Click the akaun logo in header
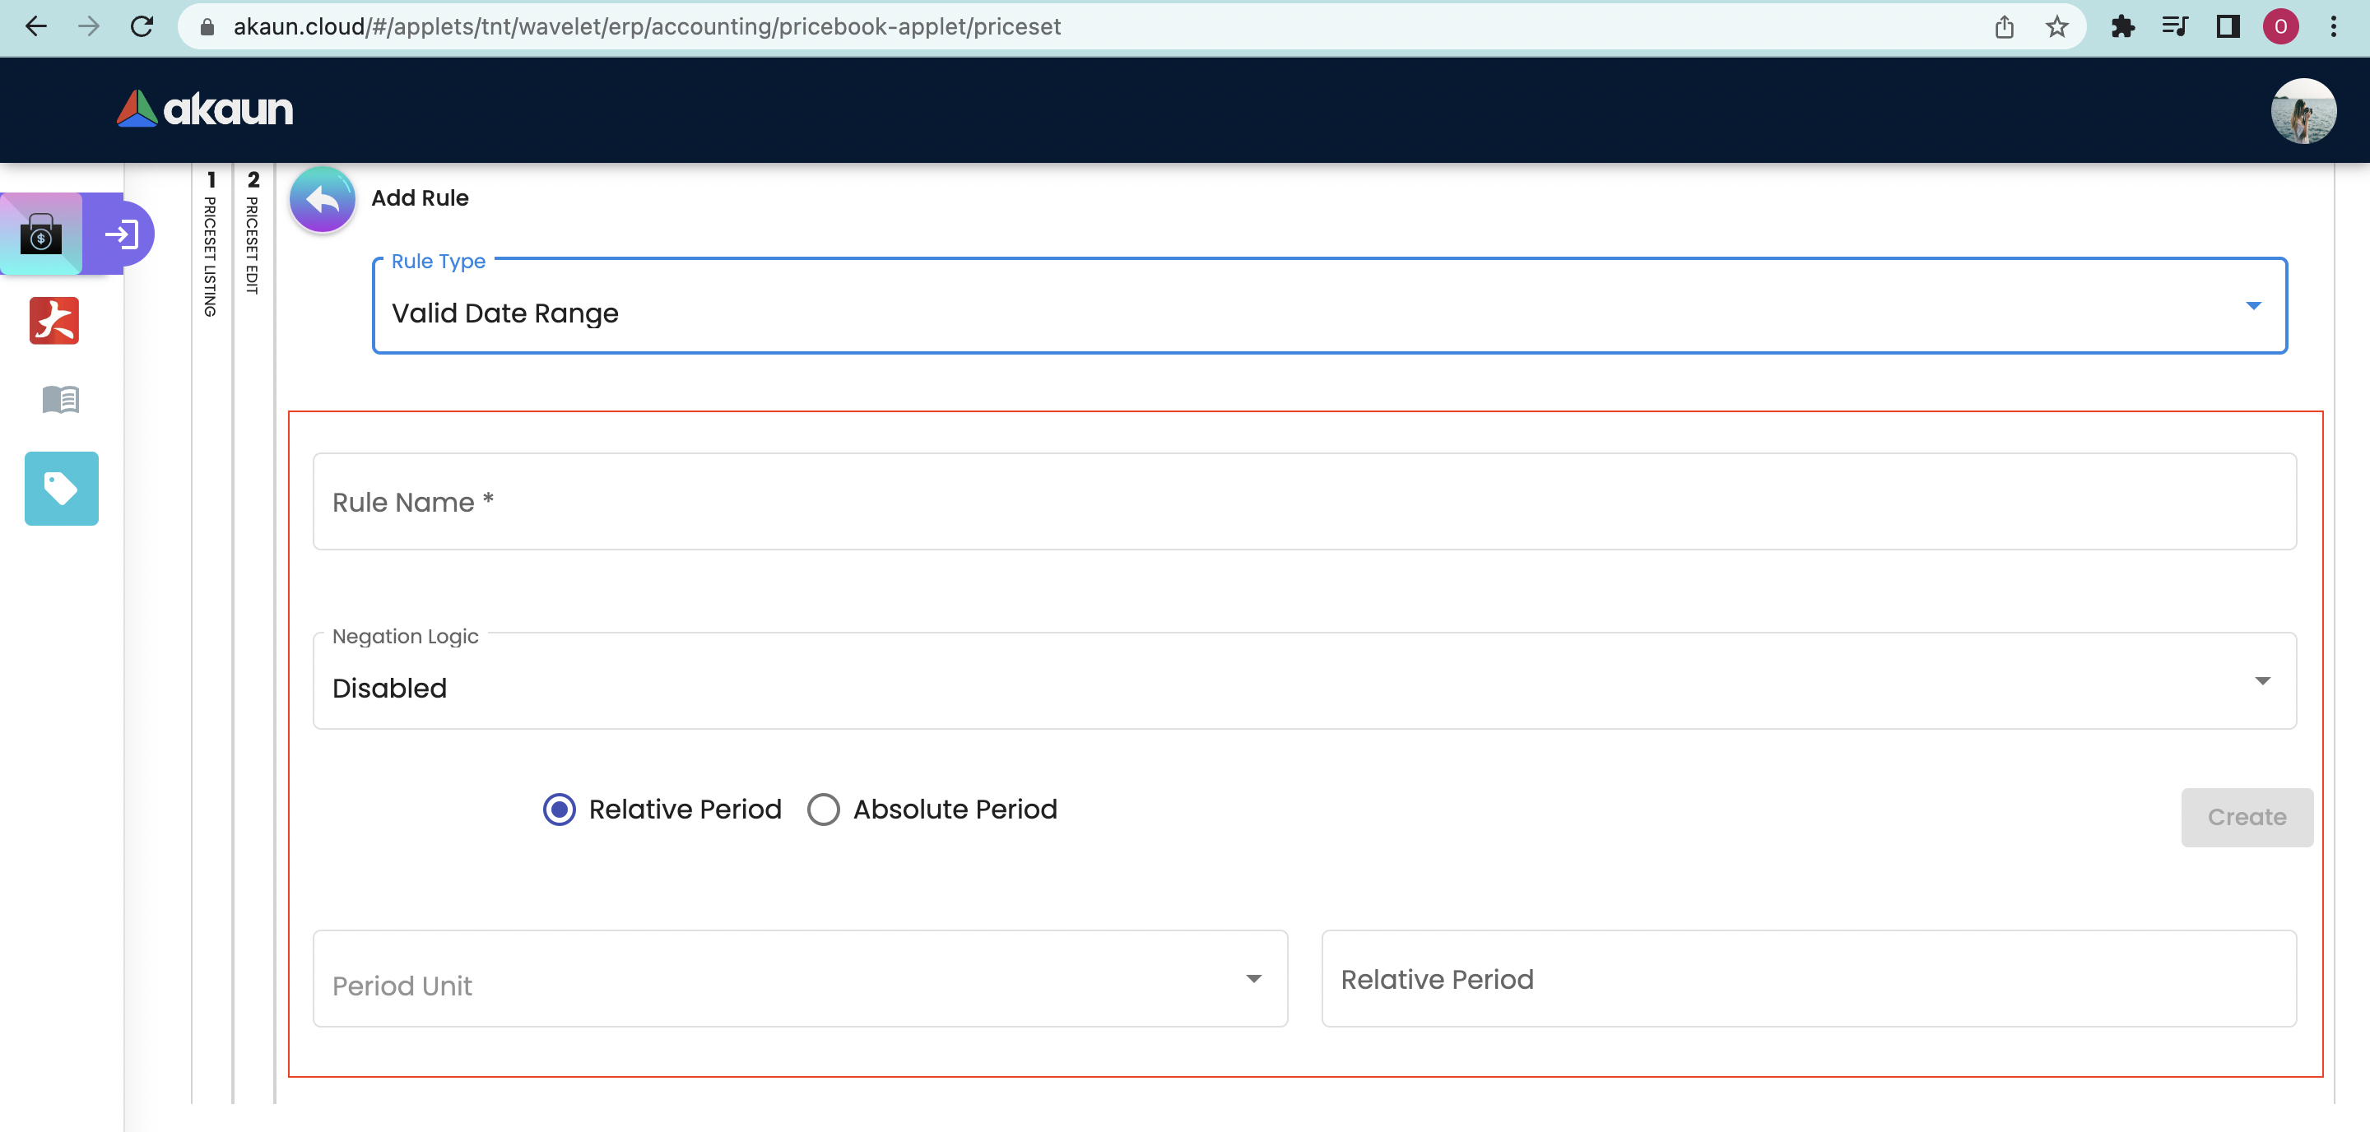The image size is (2370, 1132). pos(205,109)
